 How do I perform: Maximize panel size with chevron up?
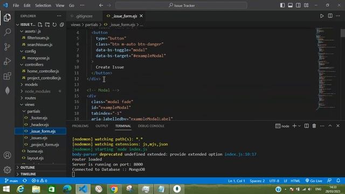point(330,126)
